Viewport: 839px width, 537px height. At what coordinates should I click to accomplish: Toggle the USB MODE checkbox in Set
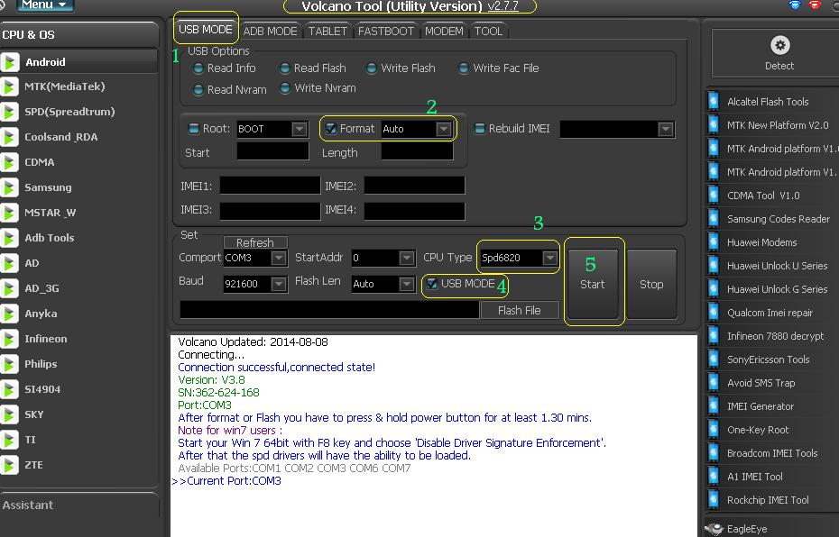click(432, 284)
